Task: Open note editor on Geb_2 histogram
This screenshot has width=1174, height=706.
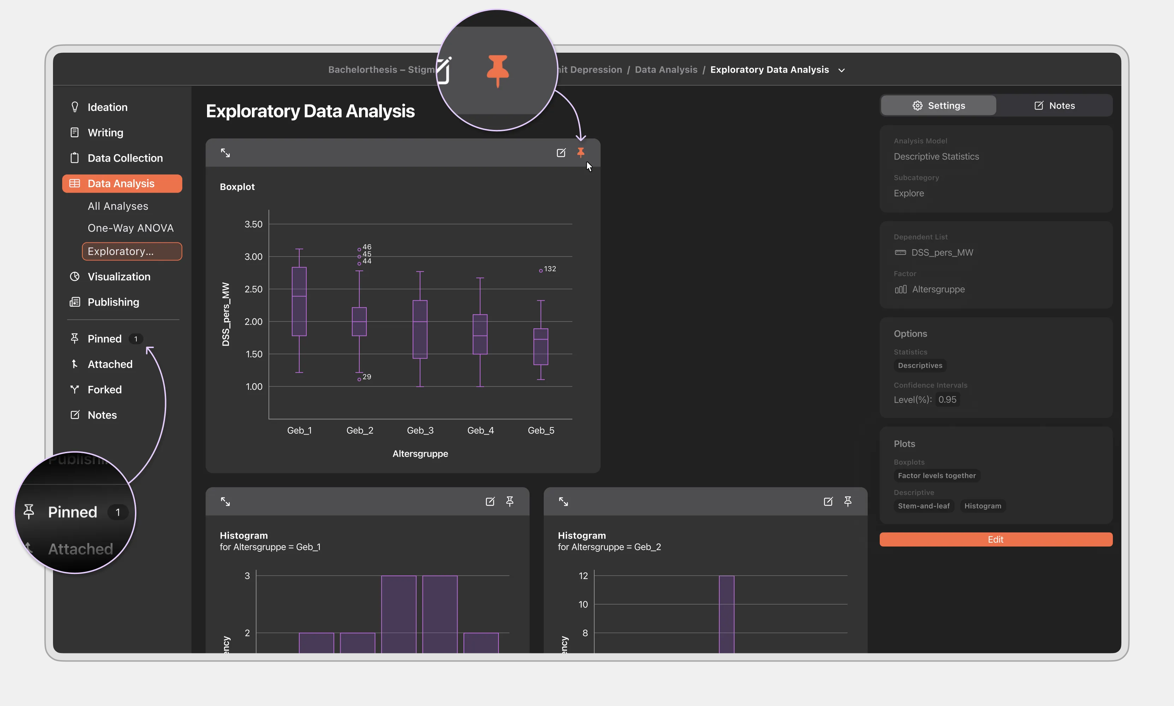Action: (x=828, y=501)
